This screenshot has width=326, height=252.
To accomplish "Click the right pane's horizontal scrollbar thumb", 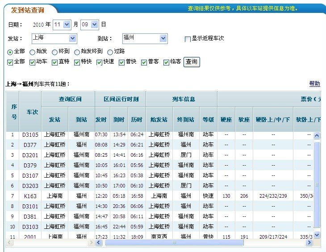I will pos(174,242).
